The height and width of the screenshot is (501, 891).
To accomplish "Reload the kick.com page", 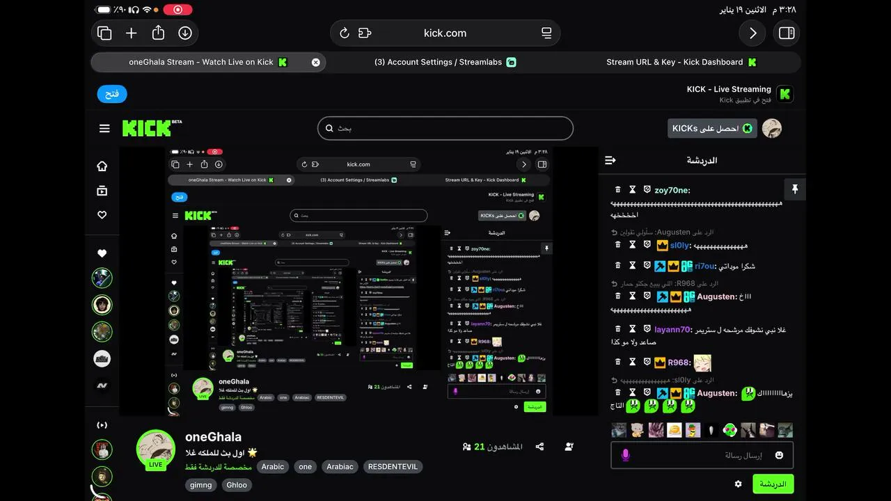I will click(344, 33).
